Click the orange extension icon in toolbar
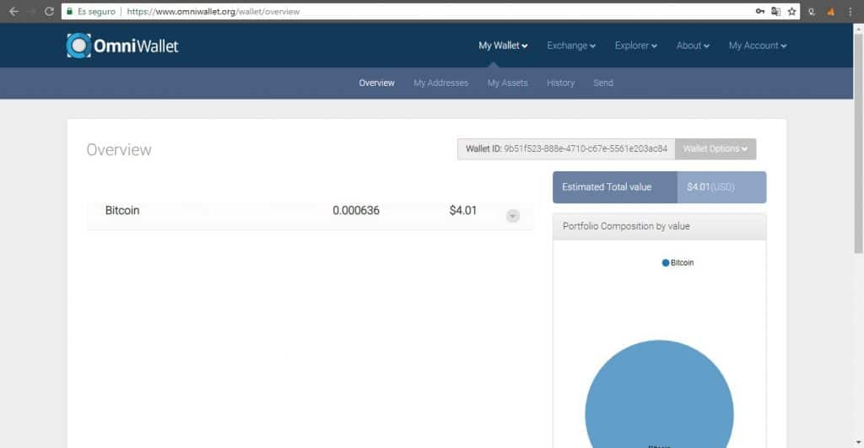 tap(830, 12)
